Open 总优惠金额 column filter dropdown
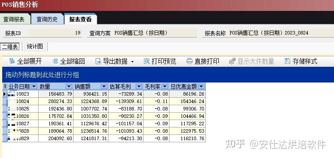The width and height of the screenshot is (334, 158). click(x=201, y=86)
